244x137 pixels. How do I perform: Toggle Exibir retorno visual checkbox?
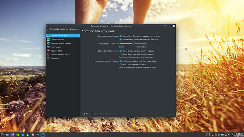click(121, 40)
